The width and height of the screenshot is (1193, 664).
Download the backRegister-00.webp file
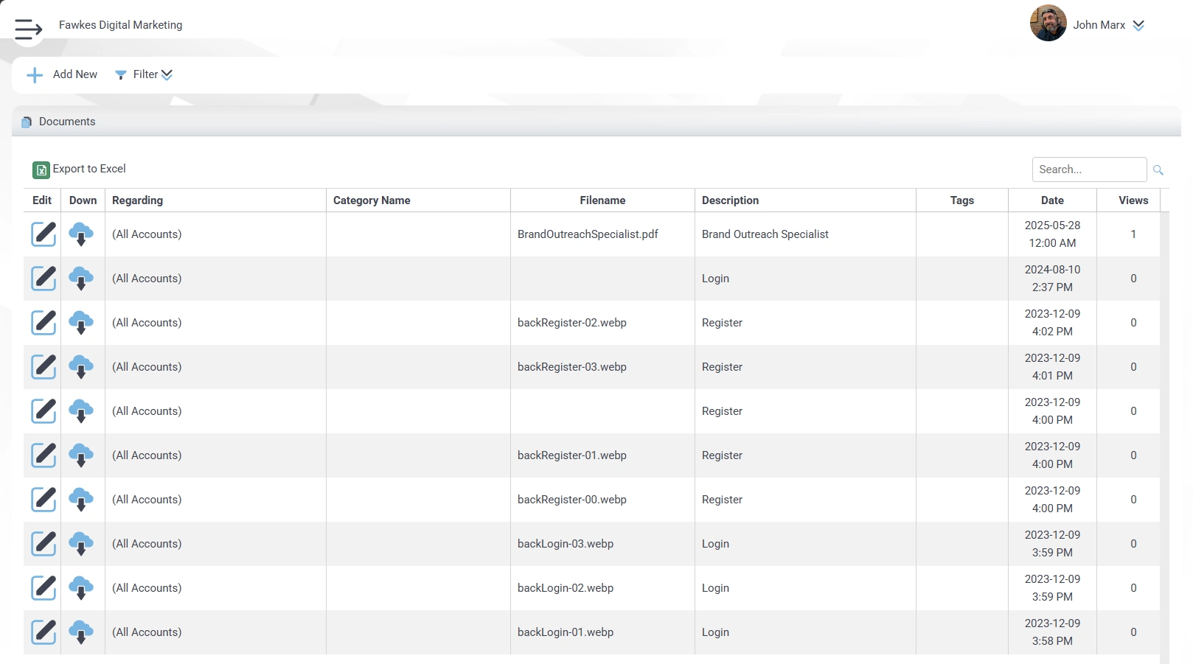pyautogui.click(x=81, y=500)
